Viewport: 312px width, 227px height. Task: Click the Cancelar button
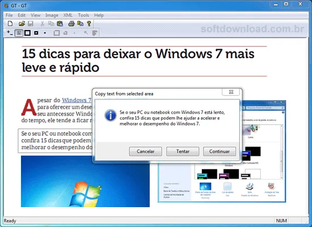coord(145,151)
